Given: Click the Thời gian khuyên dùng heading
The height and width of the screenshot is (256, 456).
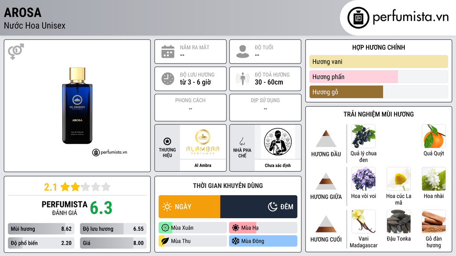Looking at the screenshot, I should [228, 185].
